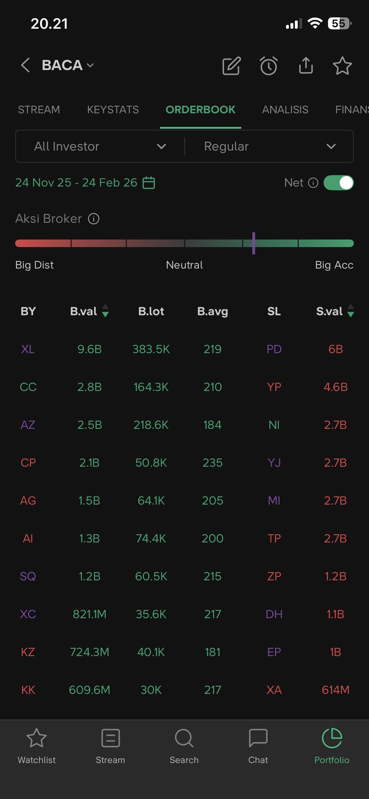
Task: Show info about Aksi Broker
Action: (94, 219)
